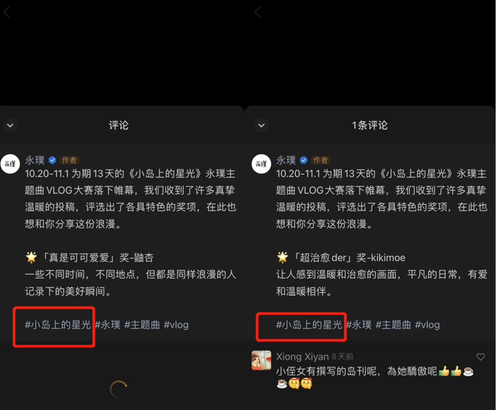Open #永璞 hashtag in left panel
The width and height of the screenshot is (496, 410).
(x=108, y=325)
